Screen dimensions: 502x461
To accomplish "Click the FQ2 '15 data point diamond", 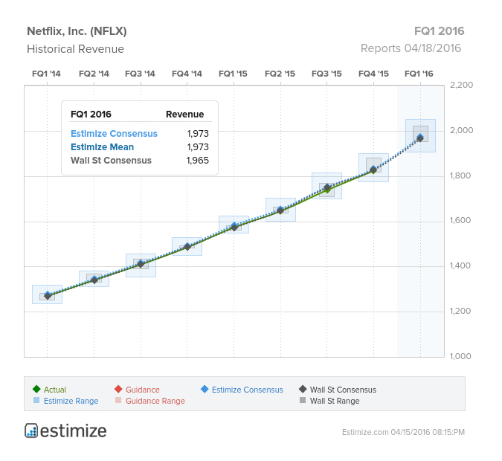I will 280,210.
